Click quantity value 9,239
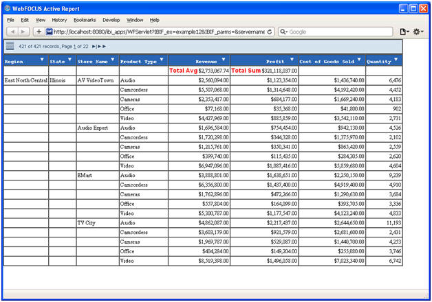Image resolution: width=432 pixels, height=302 pixels. pos(395,175)
